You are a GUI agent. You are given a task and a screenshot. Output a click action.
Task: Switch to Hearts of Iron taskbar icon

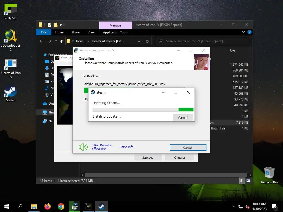(88, 206)
